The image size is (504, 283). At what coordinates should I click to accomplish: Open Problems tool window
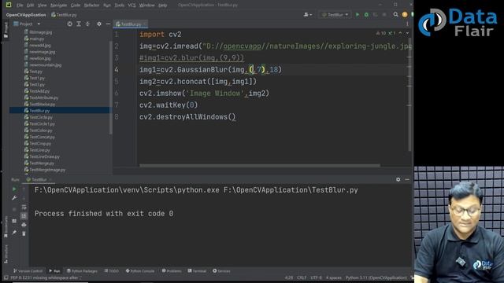(x=172, y=271)
